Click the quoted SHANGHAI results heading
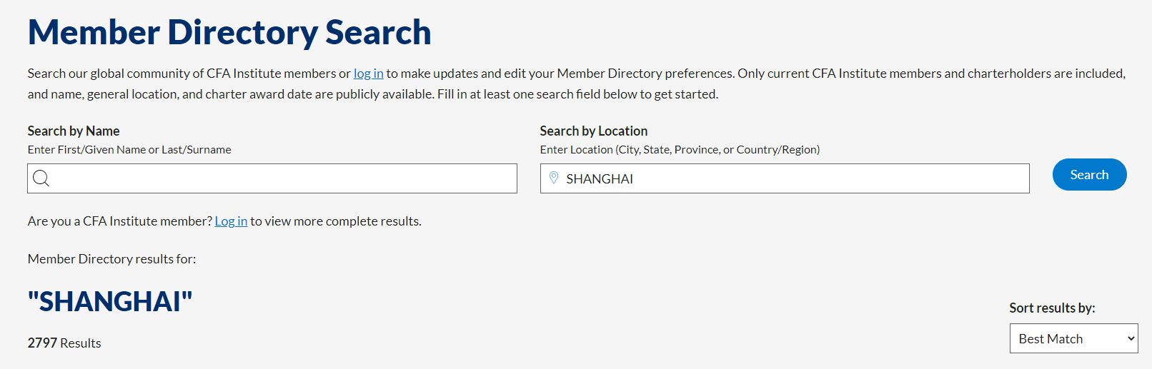This screenshot has width=1152, height=369. pyautogui.click(x=110, y=301)
